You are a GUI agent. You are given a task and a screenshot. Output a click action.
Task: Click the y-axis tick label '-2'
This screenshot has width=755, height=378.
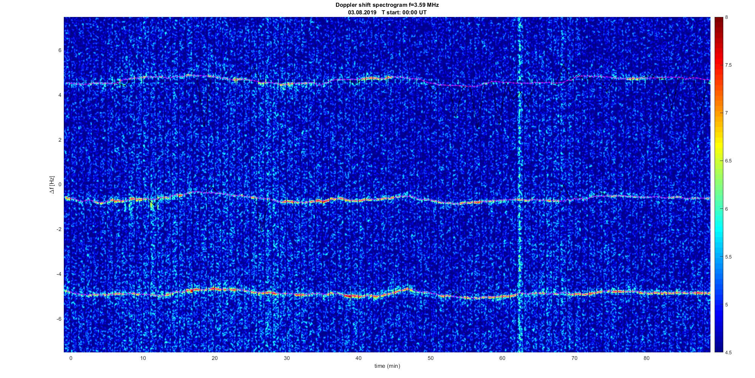[x=59, y=230]
